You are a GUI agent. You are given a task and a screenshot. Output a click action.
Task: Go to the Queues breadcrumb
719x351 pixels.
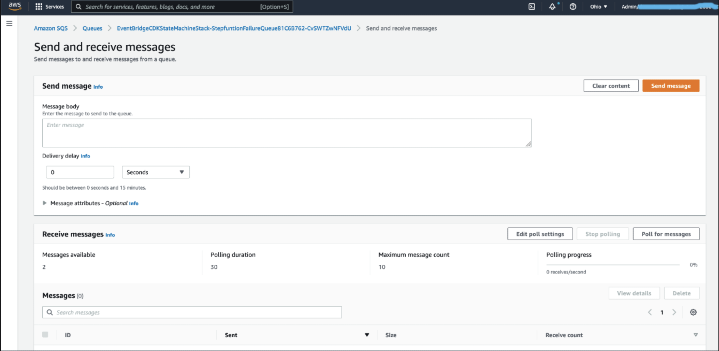(92, 28)
